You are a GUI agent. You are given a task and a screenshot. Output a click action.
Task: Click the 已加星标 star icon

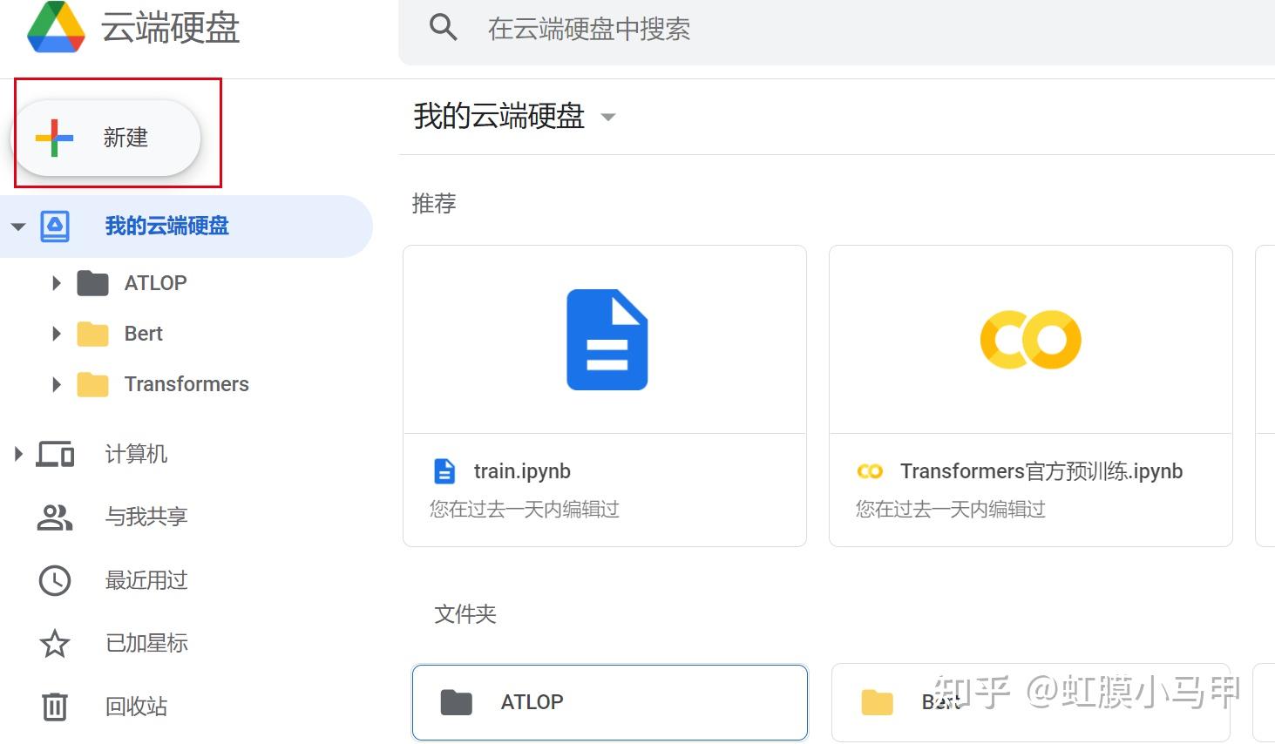point(55,644)
